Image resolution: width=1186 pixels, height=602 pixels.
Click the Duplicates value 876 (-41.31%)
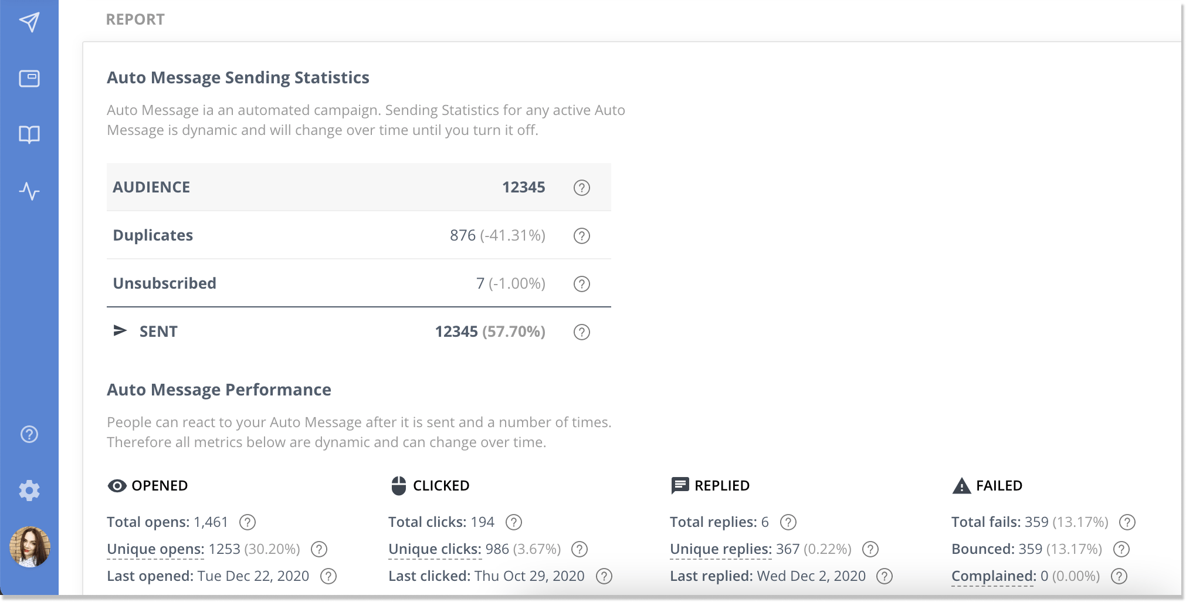497,235
